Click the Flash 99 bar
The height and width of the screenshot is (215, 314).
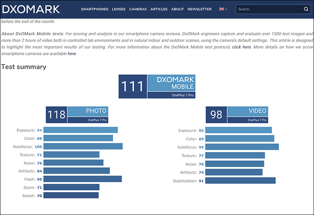click(x=82, y=179)
